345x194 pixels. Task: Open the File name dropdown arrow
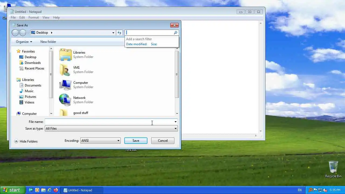click(x=175, y=122)
